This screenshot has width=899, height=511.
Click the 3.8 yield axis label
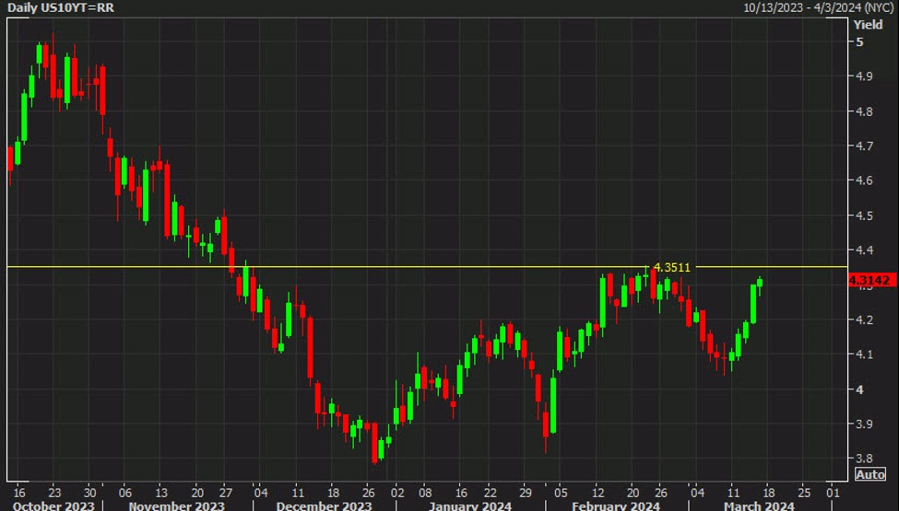864,459
